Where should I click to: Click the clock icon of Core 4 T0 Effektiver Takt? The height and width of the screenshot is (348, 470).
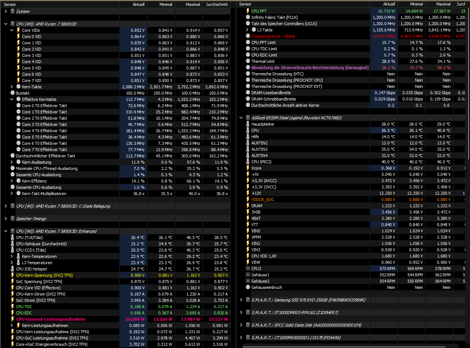[19, 131]
